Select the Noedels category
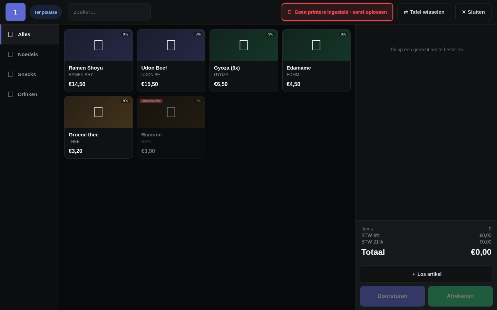 tap(30, 54)
